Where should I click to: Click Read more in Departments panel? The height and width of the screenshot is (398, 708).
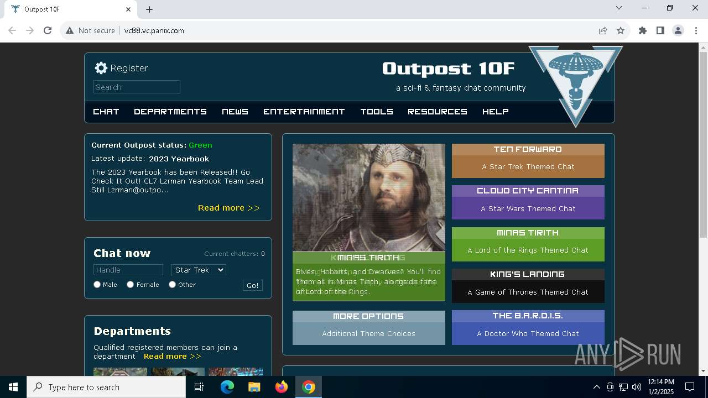coord(173,357)
